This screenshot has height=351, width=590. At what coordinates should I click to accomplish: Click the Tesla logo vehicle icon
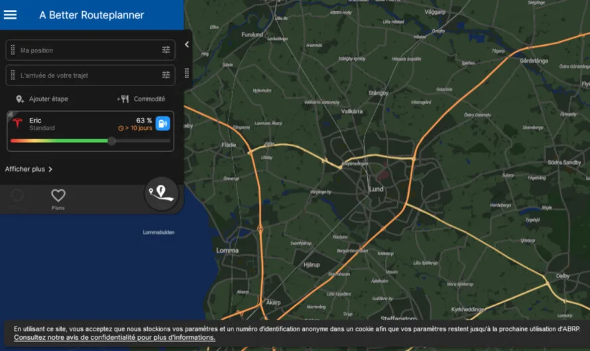click(17, 123)
